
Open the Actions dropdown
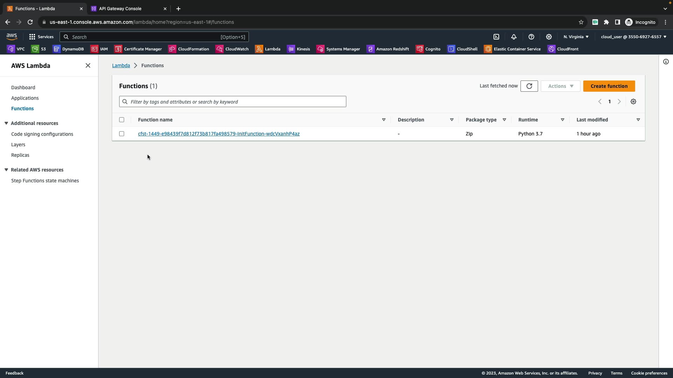(x=560, y=86)
